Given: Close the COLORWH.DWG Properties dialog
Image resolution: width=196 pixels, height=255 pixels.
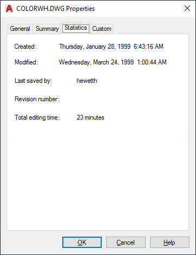Looking at the screenshot, I should [x=187, y=8].
